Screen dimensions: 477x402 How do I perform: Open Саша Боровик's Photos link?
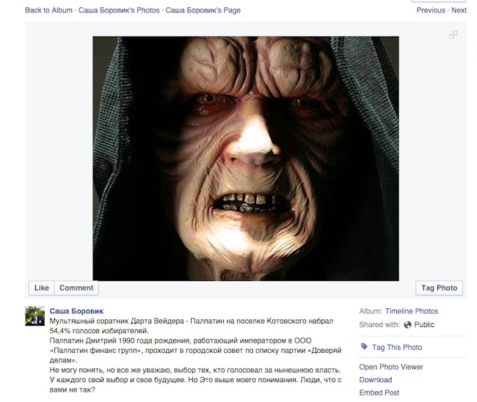(119, 10)
